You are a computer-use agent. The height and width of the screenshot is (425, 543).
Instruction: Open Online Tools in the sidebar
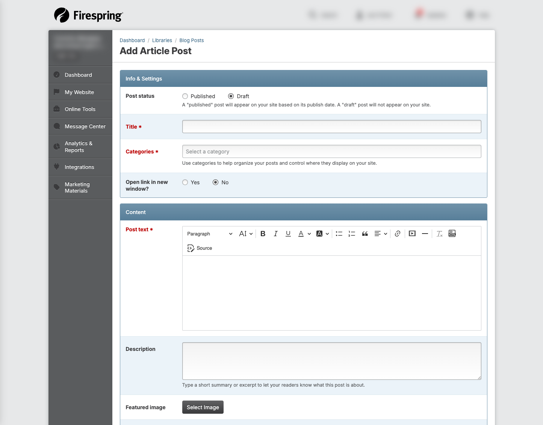point(80,109)
